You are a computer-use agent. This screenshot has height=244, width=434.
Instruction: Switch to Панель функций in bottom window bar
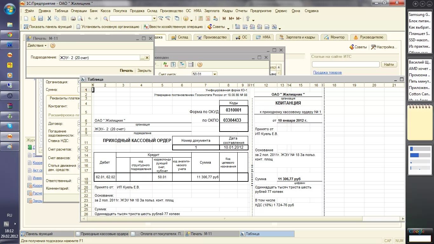[x=48, y=234]
